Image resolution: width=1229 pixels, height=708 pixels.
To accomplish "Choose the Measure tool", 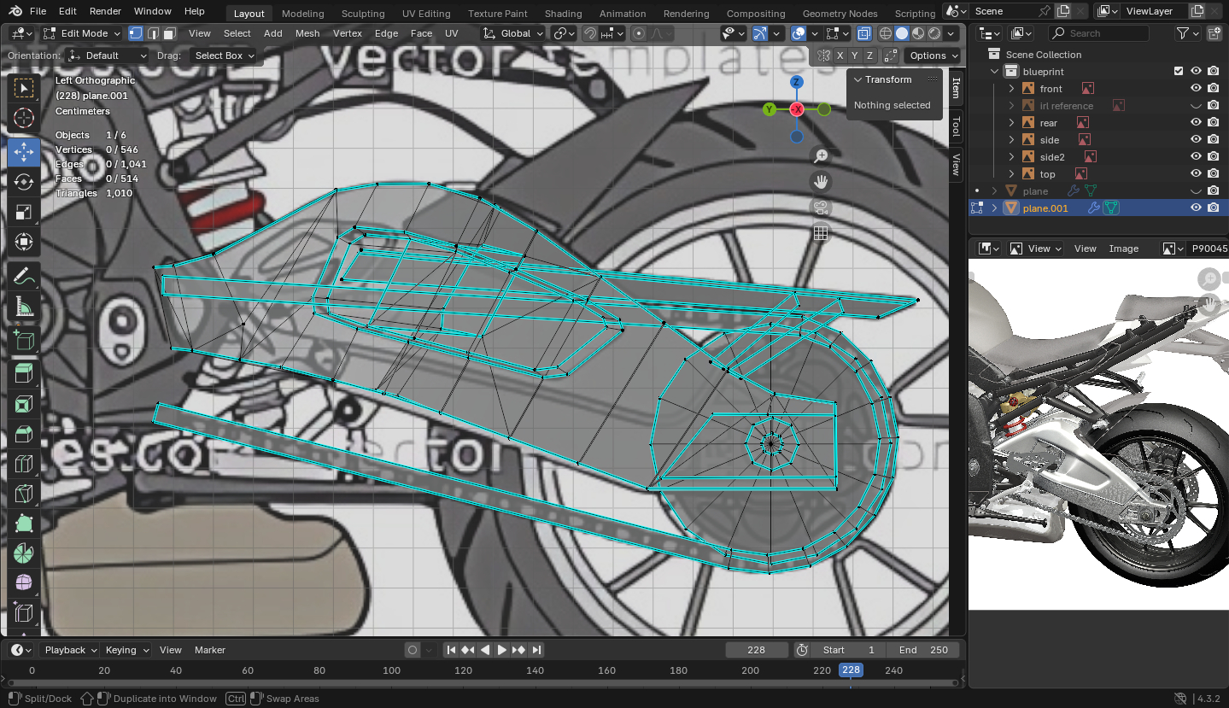I will [x=24, y=306].
